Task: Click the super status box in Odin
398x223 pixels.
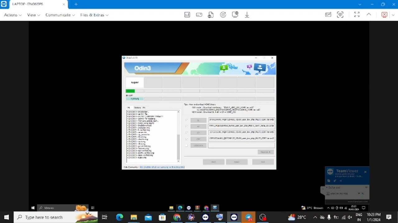Action: (x=135, y=82)
